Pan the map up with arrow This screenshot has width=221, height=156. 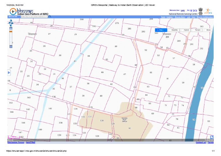pyautogui.click(x=11, y=21)
